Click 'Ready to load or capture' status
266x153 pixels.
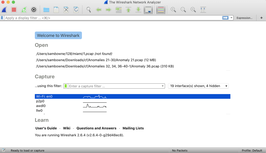(x=27, y=150)
